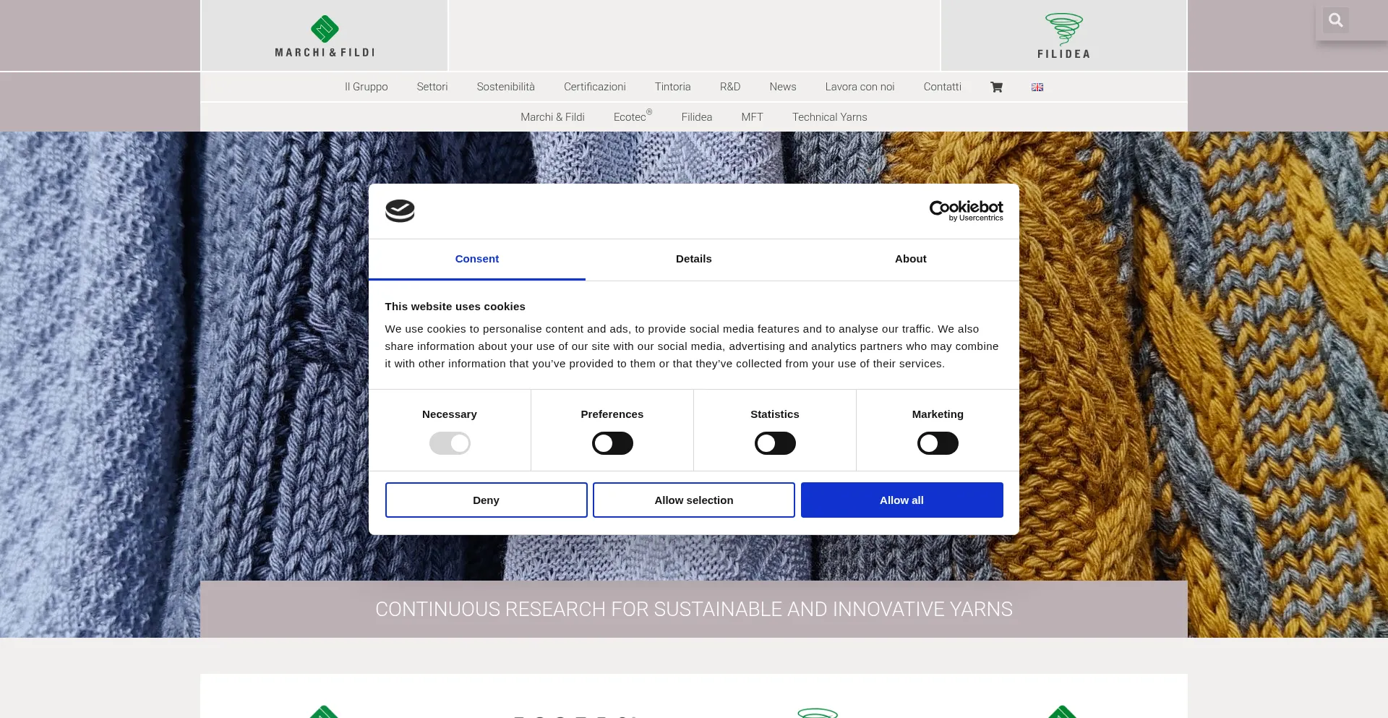Image resolution: width=1388 pixels, height=718 pixels.
Task: Turn on the Marketing cookies toggle
Action: 938,443
